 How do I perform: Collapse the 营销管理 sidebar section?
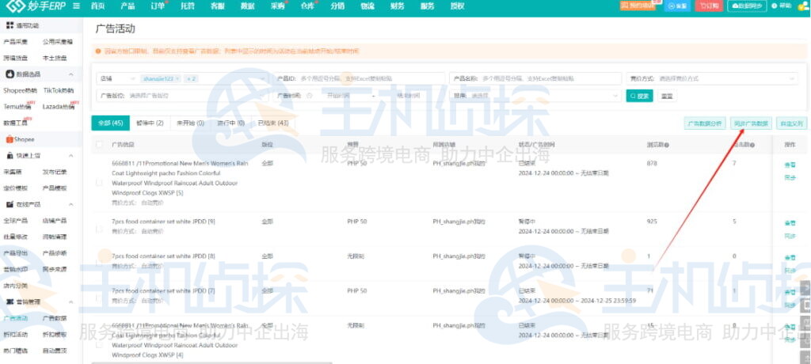point(70,302)
